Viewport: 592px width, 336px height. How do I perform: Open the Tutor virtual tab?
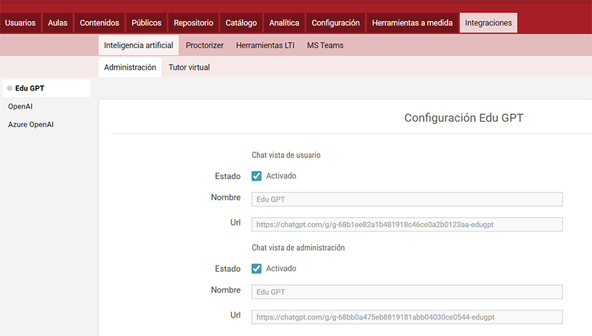[x=189, y=67]
